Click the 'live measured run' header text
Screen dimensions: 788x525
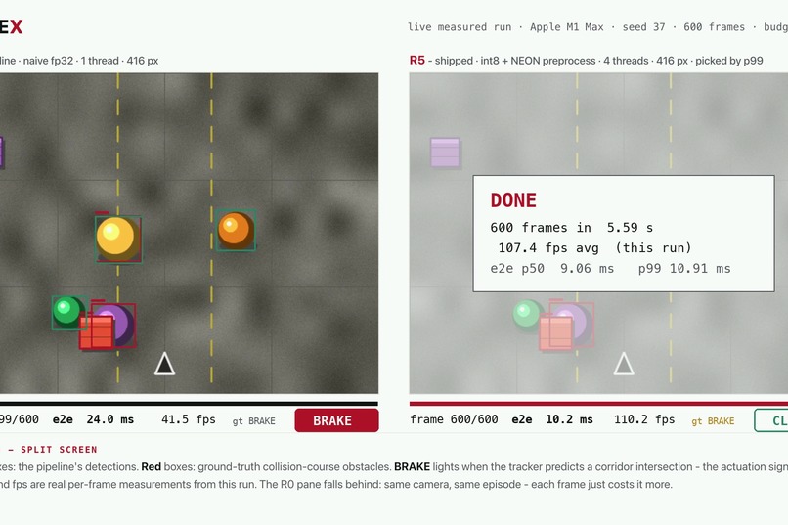[460, 27]
